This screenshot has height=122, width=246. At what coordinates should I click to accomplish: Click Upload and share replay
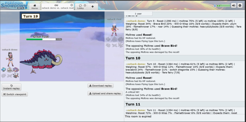[105, 93]
